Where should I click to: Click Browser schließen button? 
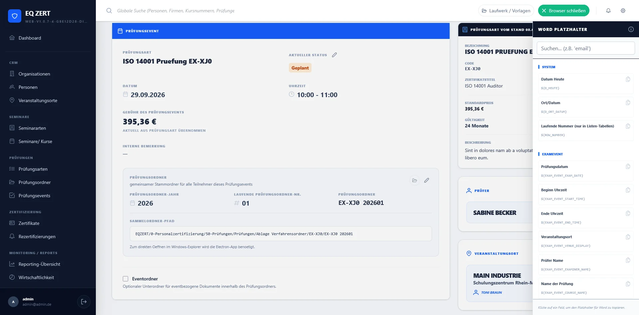564,11
